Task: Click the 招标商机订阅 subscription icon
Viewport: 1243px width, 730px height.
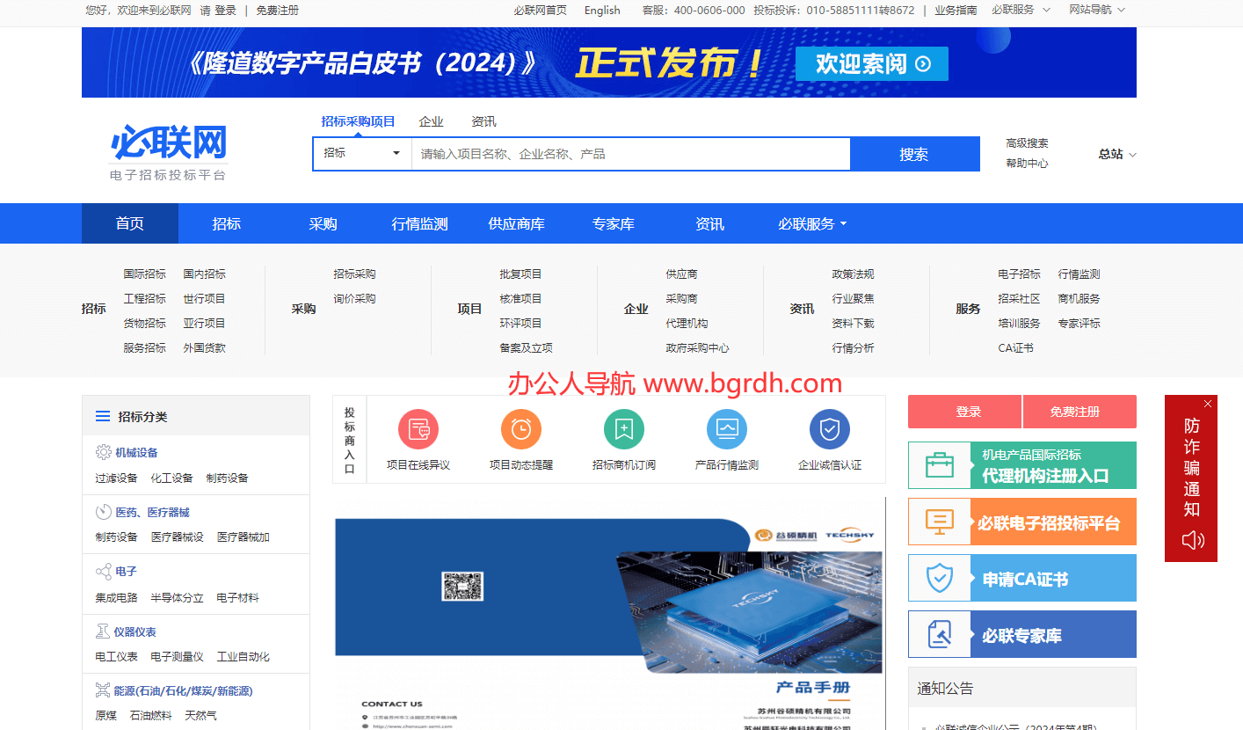Action: (x=624, y=429)
